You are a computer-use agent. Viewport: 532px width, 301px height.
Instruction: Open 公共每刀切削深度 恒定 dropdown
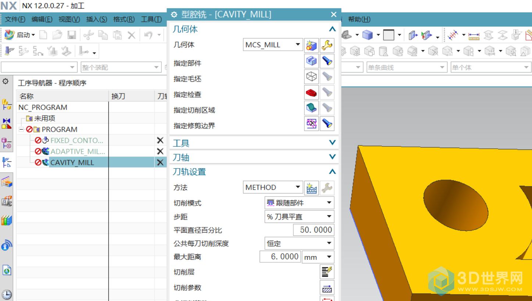point(299,243)
